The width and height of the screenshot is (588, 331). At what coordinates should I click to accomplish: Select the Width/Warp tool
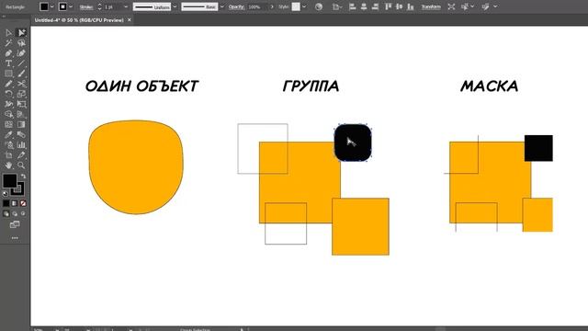[x=8, y=104]
